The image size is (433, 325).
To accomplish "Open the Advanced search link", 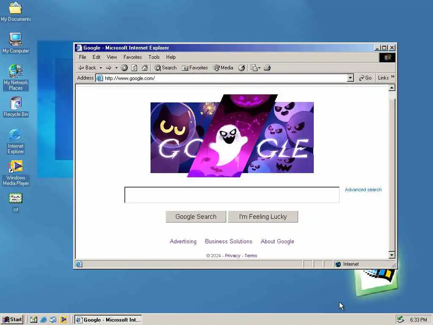I will (363, 190).
